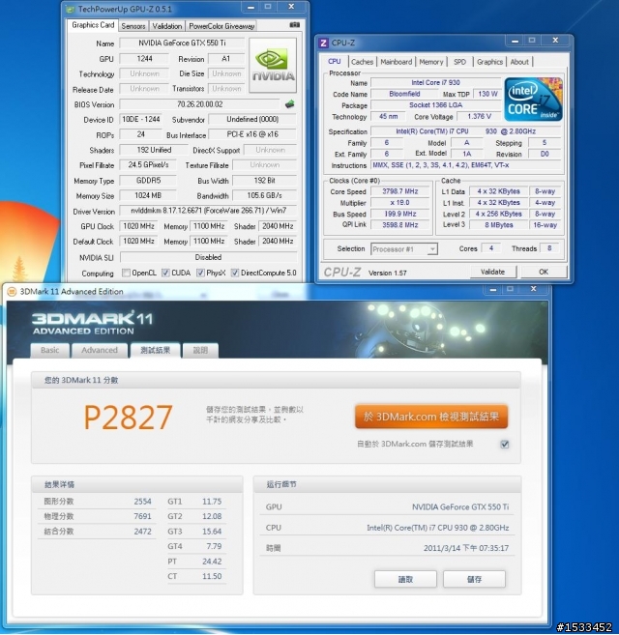Click the Driver Version field in GPU-Z

click(208, 211)
